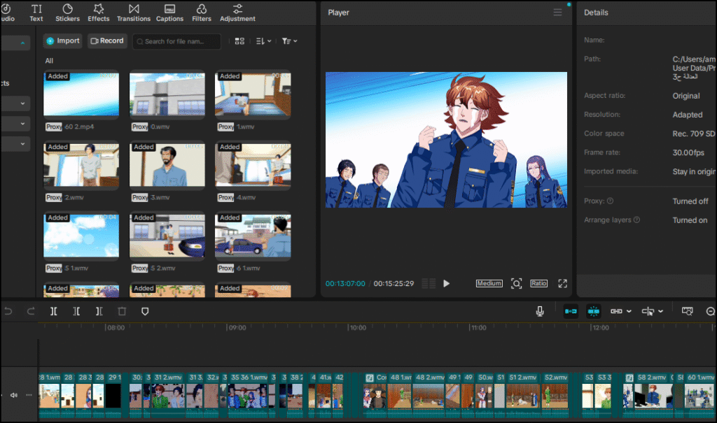717x423 pixels.
Task: Switch to the Effects tab
Action: pyautogui.click(x=98, y=13)
